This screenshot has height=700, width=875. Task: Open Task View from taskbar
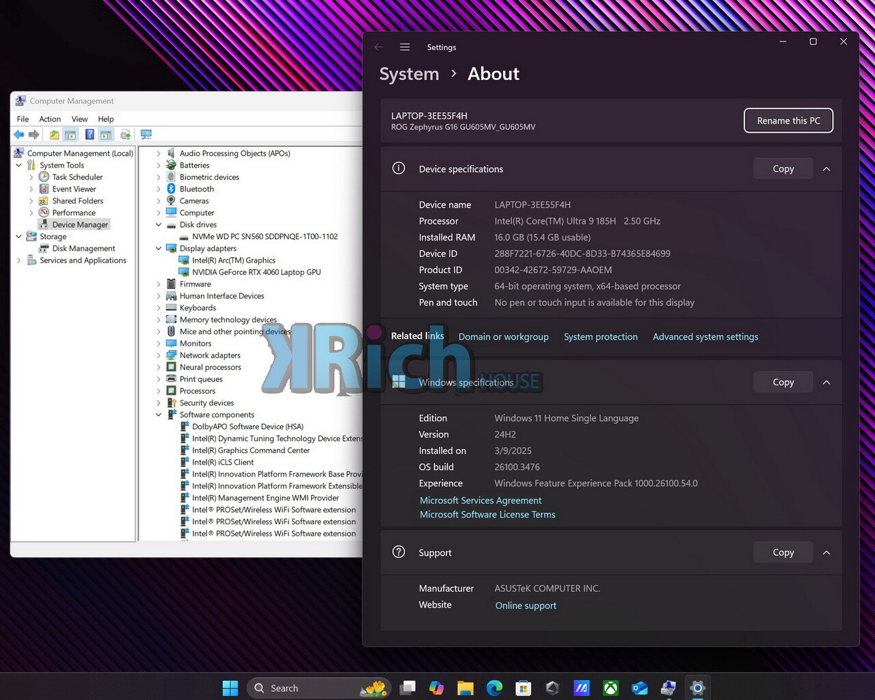407,688
